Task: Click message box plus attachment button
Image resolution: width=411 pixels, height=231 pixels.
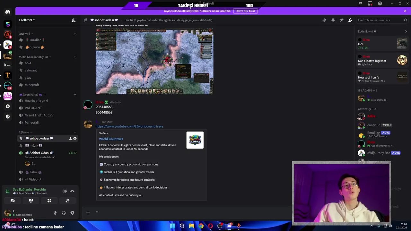Action: [x=88, y=212]
